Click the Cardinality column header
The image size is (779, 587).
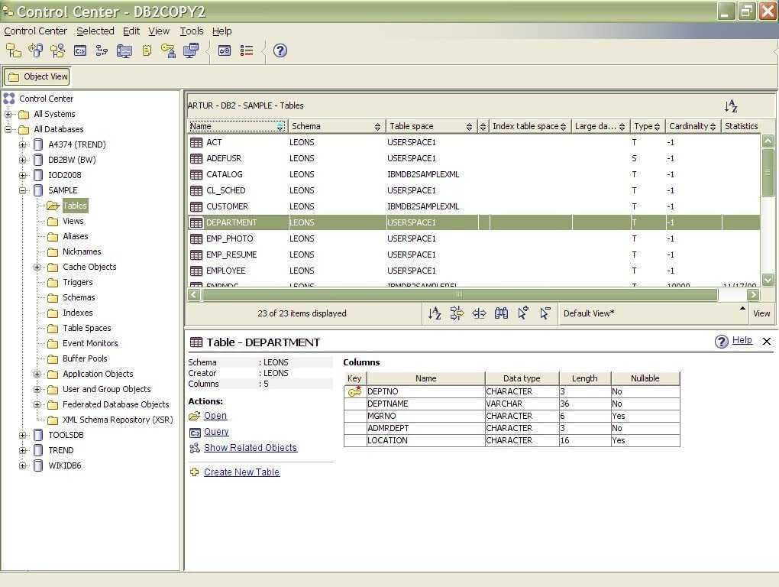click(x=693, y=126)
